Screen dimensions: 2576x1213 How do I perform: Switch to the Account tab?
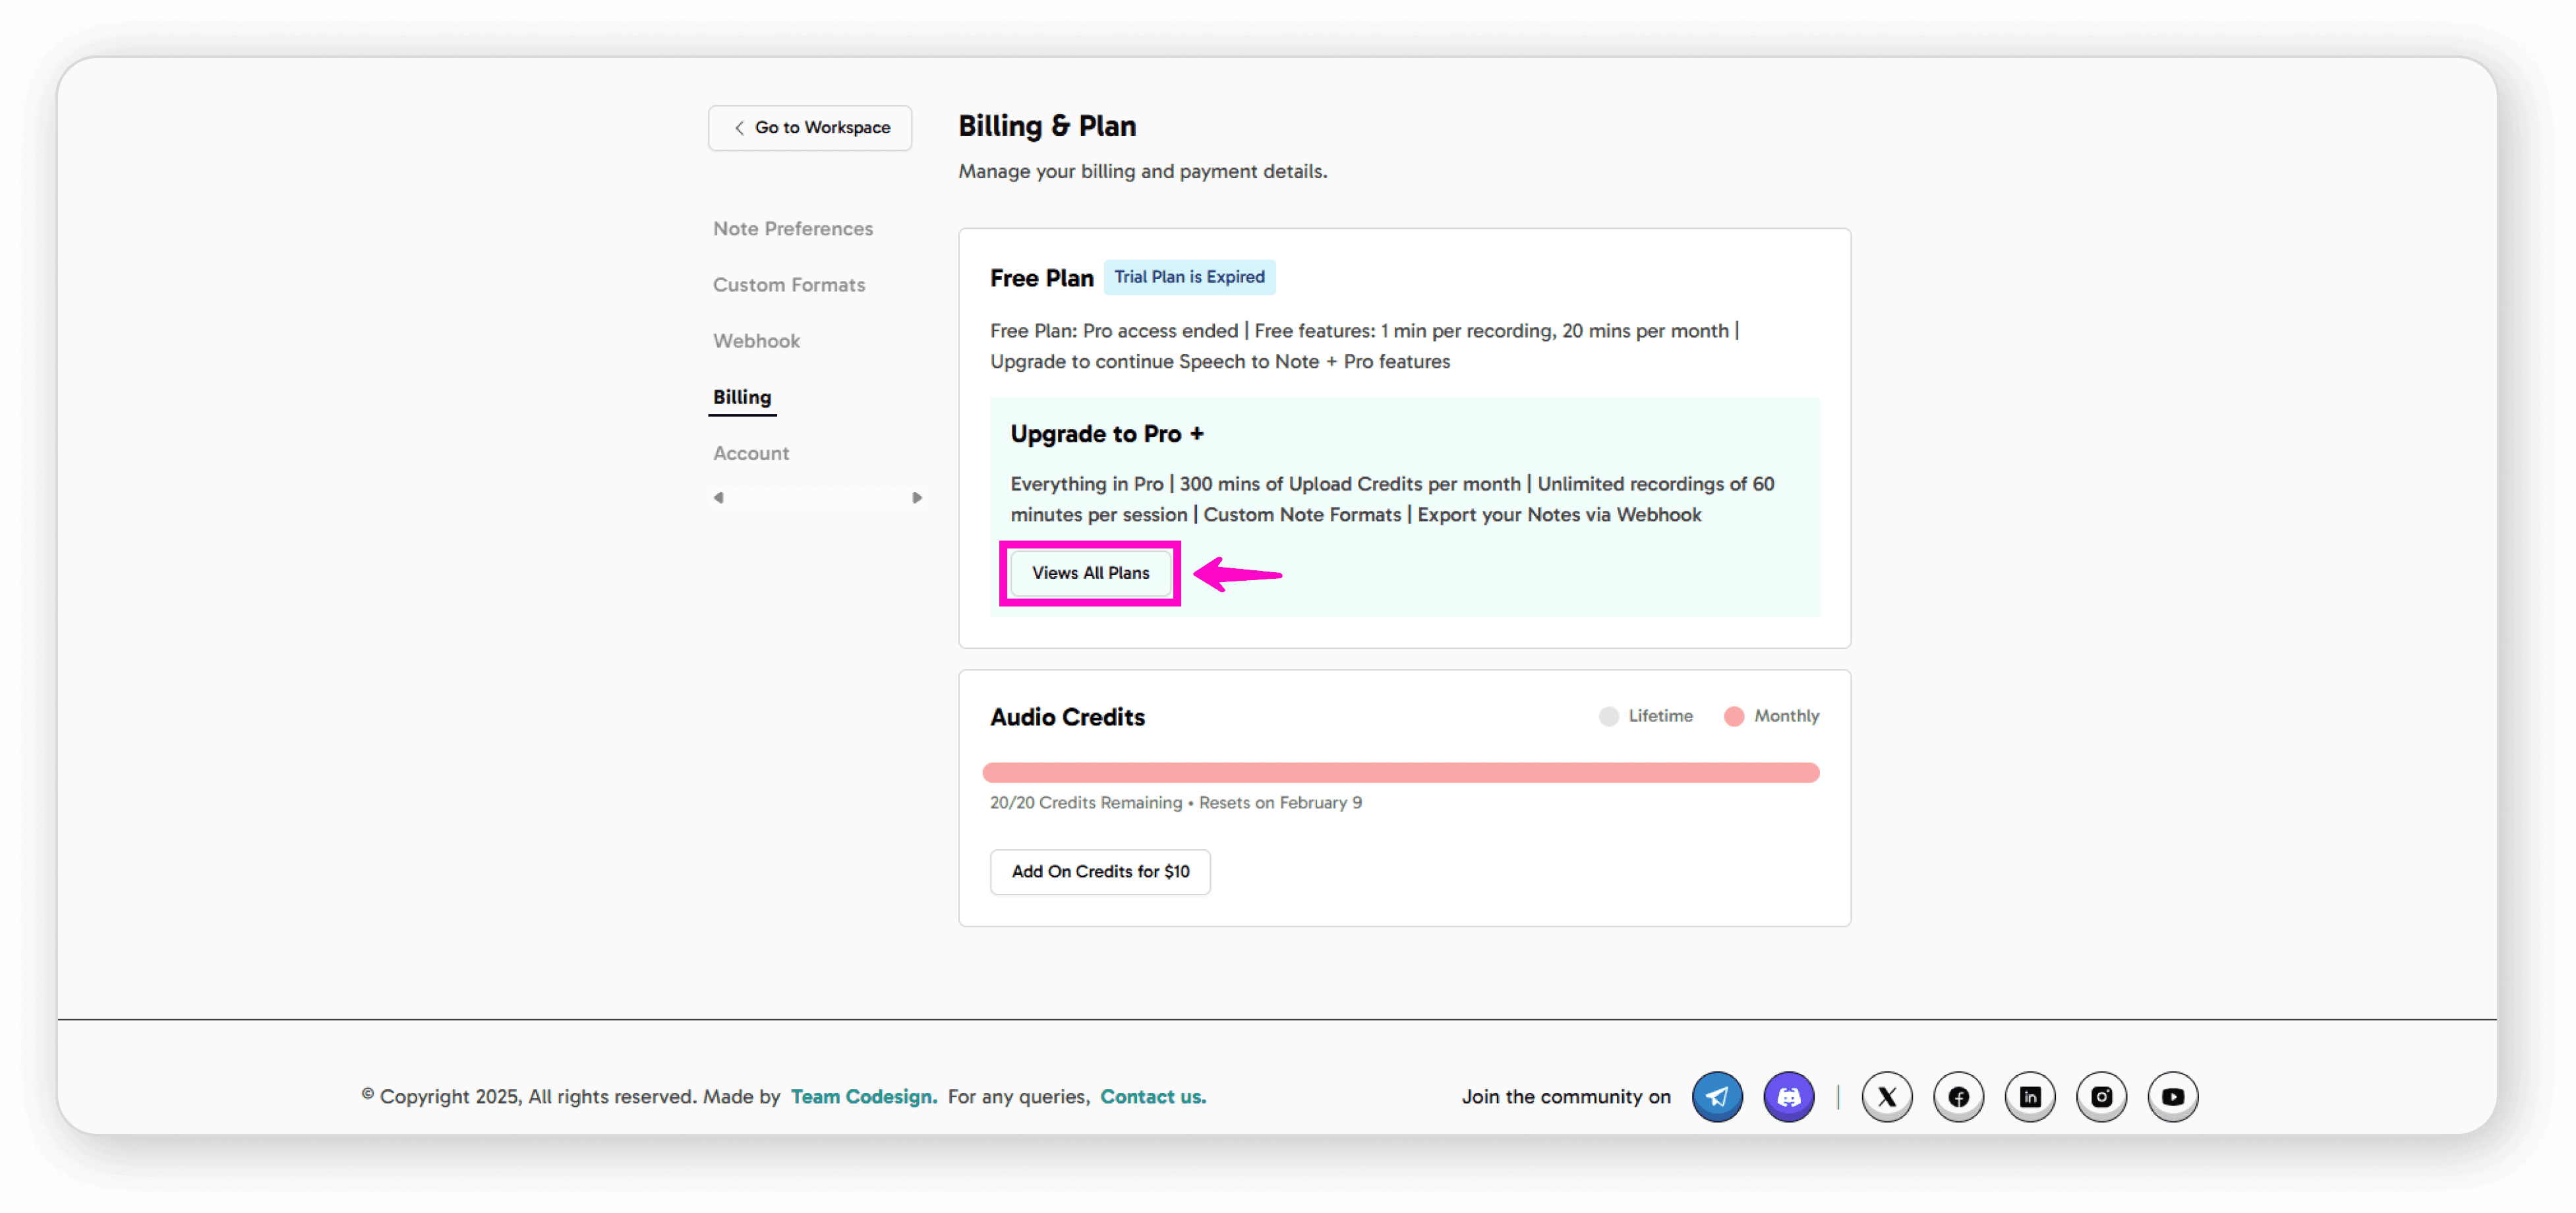click(750, 453)
